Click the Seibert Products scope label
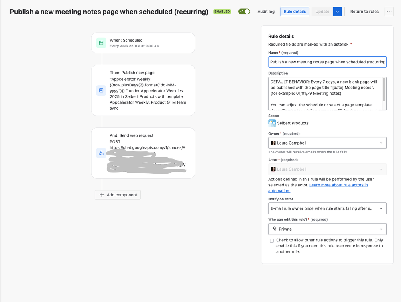The image size is (401, 302). (x=293, y=123)
